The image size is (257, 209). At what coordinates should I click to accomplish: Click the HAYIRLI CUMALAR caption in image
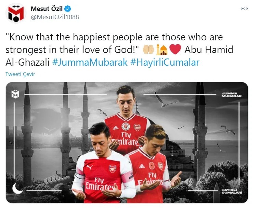pos(232,191)
